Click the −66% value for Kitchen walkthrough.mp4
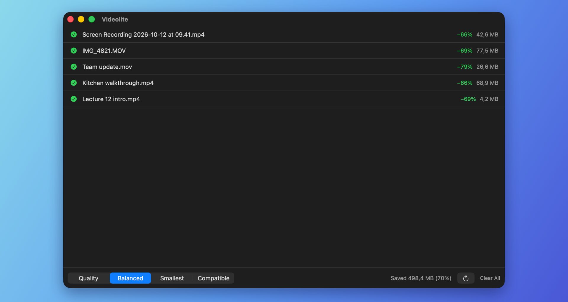This screenshot has height=302, width=568. pos(464,83)
